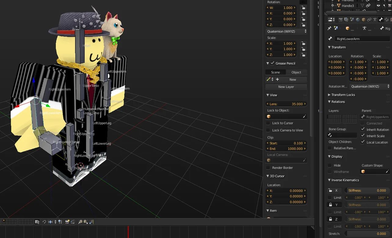Switch Grease Pencil source to Object
The height and width of the screenshot is (238, 392).
tap(296, 72)
